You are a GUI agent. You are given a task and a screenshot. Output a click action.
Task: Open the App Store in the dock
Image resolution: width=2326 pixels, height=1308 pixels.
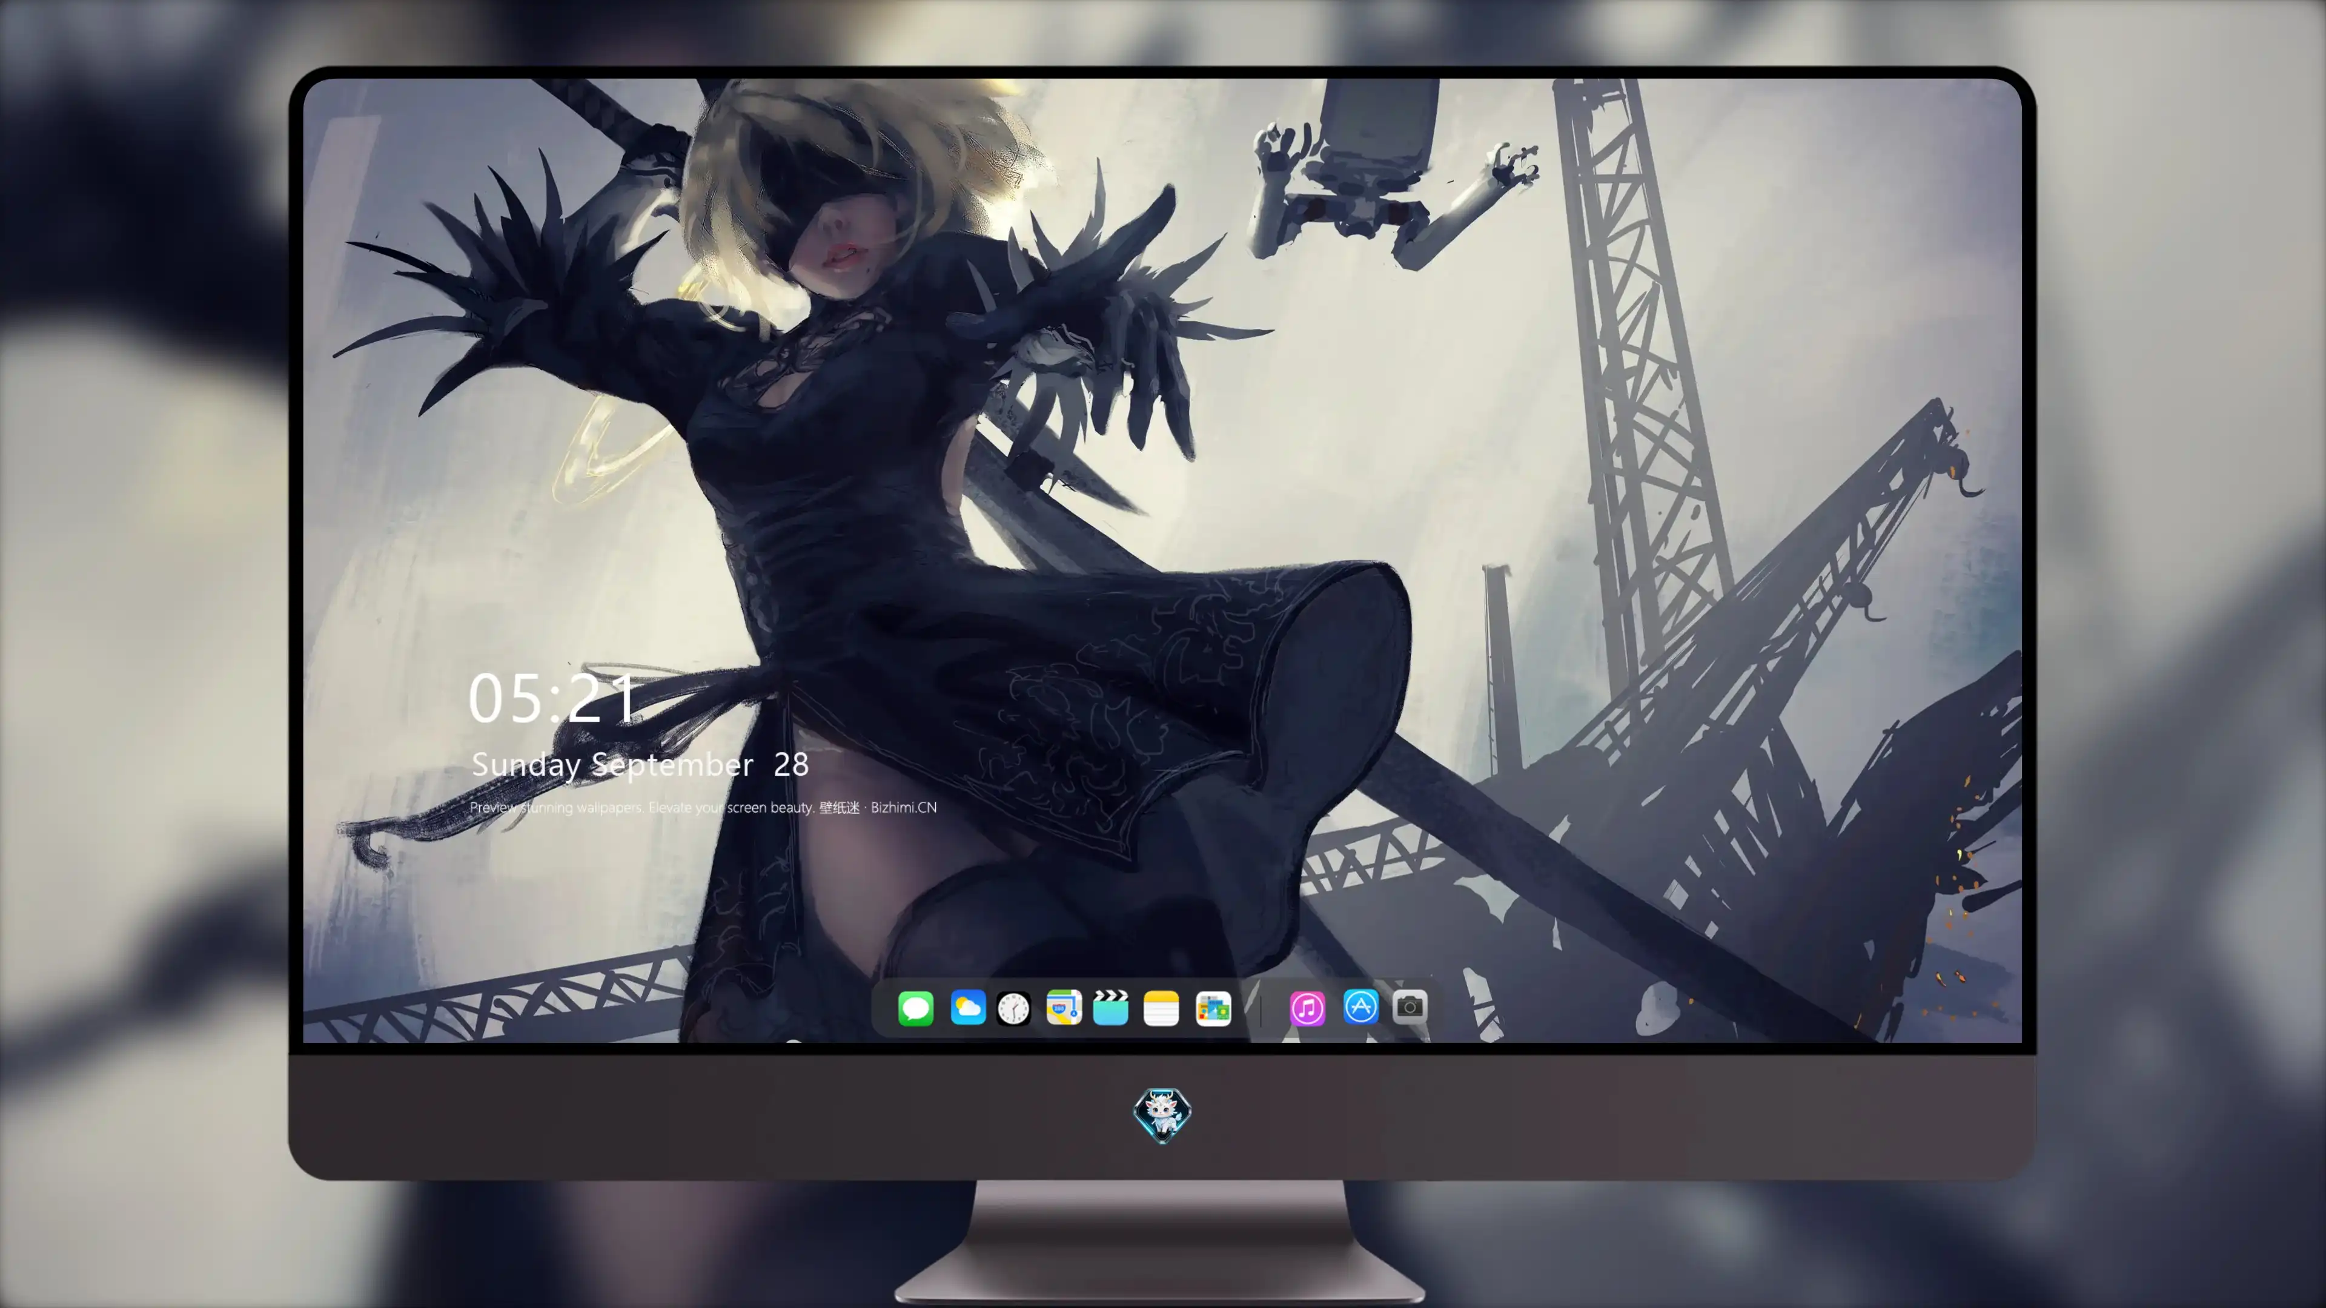1360,1006
